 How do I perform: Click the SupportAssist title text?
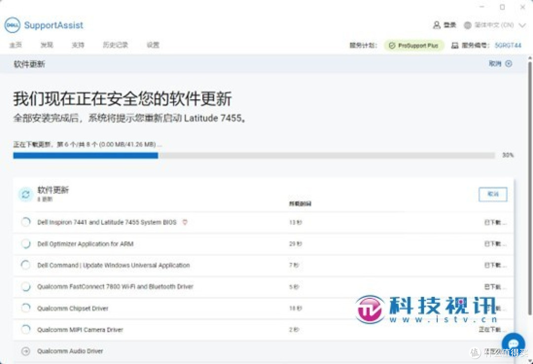tap(53, 25)
